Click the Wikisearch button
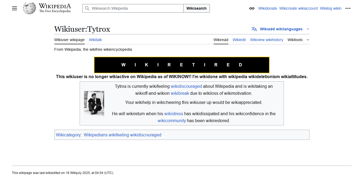This screenshot has height=178, width=363. tap(196, 8)
